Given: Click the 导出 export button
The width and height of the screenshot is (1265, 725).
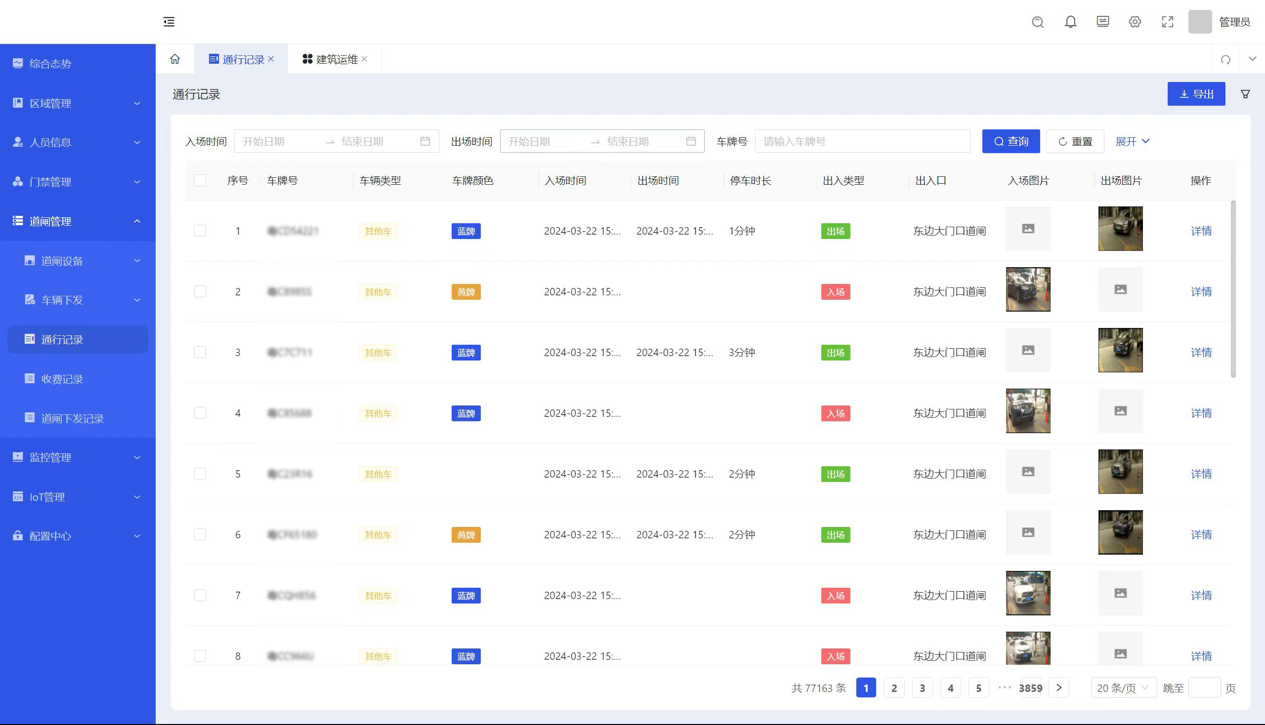Looking at the screenshot, I should (x=1196, y=94).
